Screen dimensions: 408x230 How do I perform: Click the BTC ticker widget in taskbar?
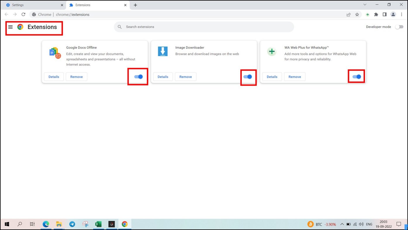click(322, 224)
